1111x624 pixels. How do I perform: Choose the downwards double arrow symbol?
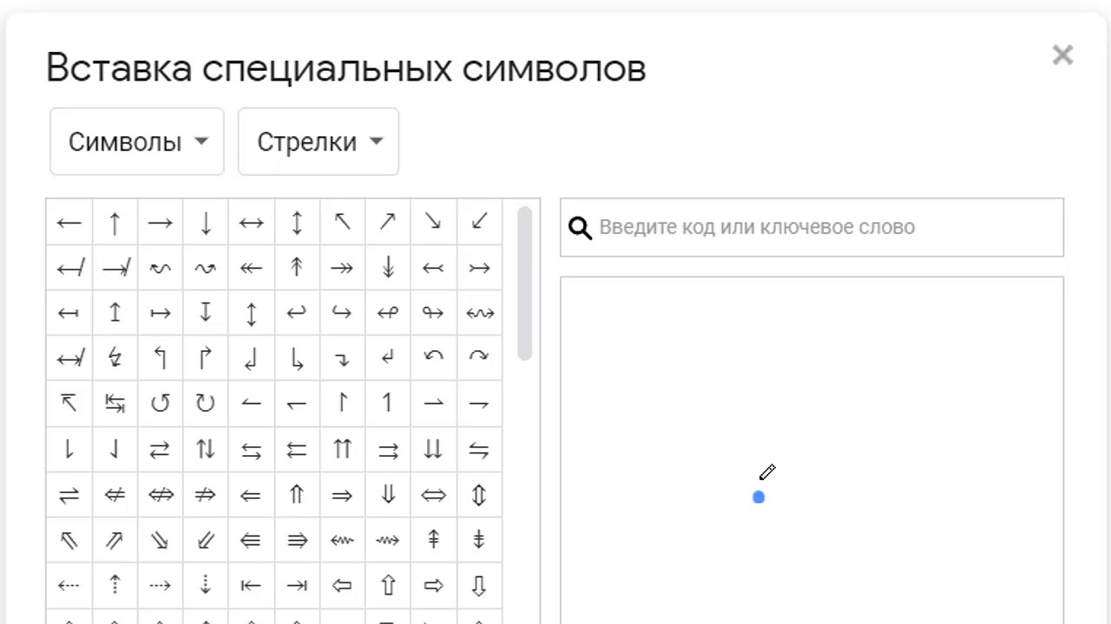pyautogui.click(x=388, y=494)
